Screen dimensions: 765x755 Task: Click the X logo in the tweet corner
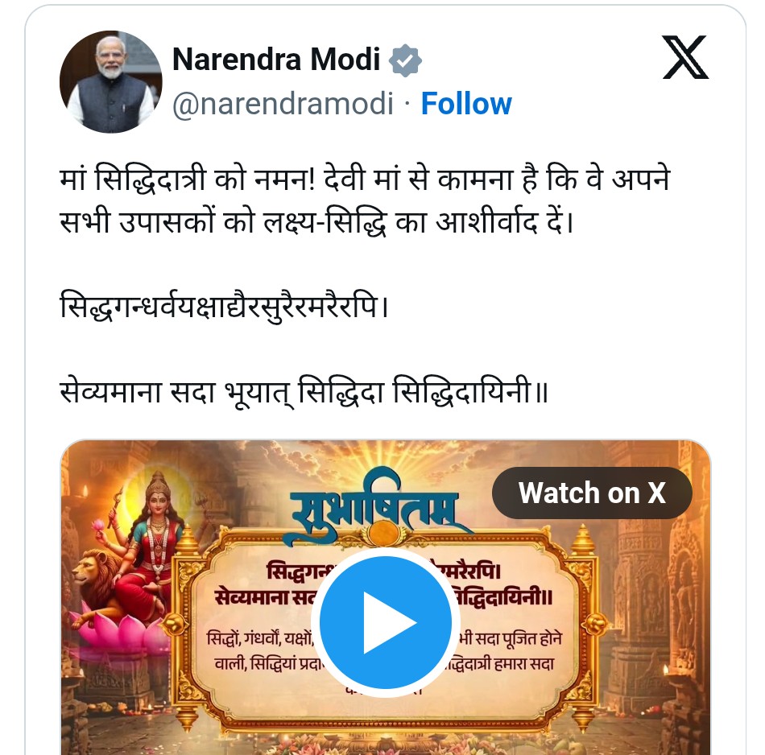(685, 57)
